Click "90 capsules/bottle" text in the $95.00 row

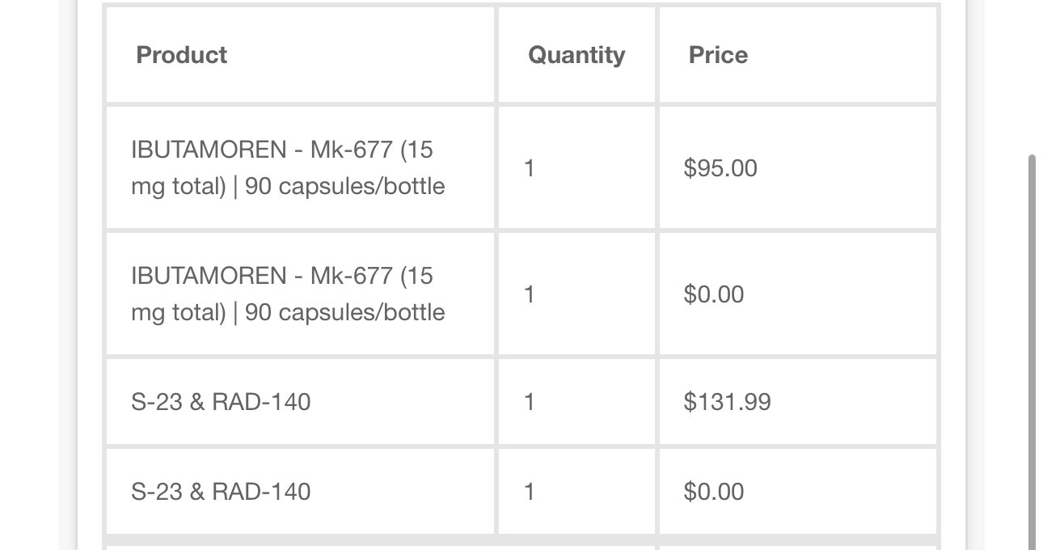click(x=344, y=187)
